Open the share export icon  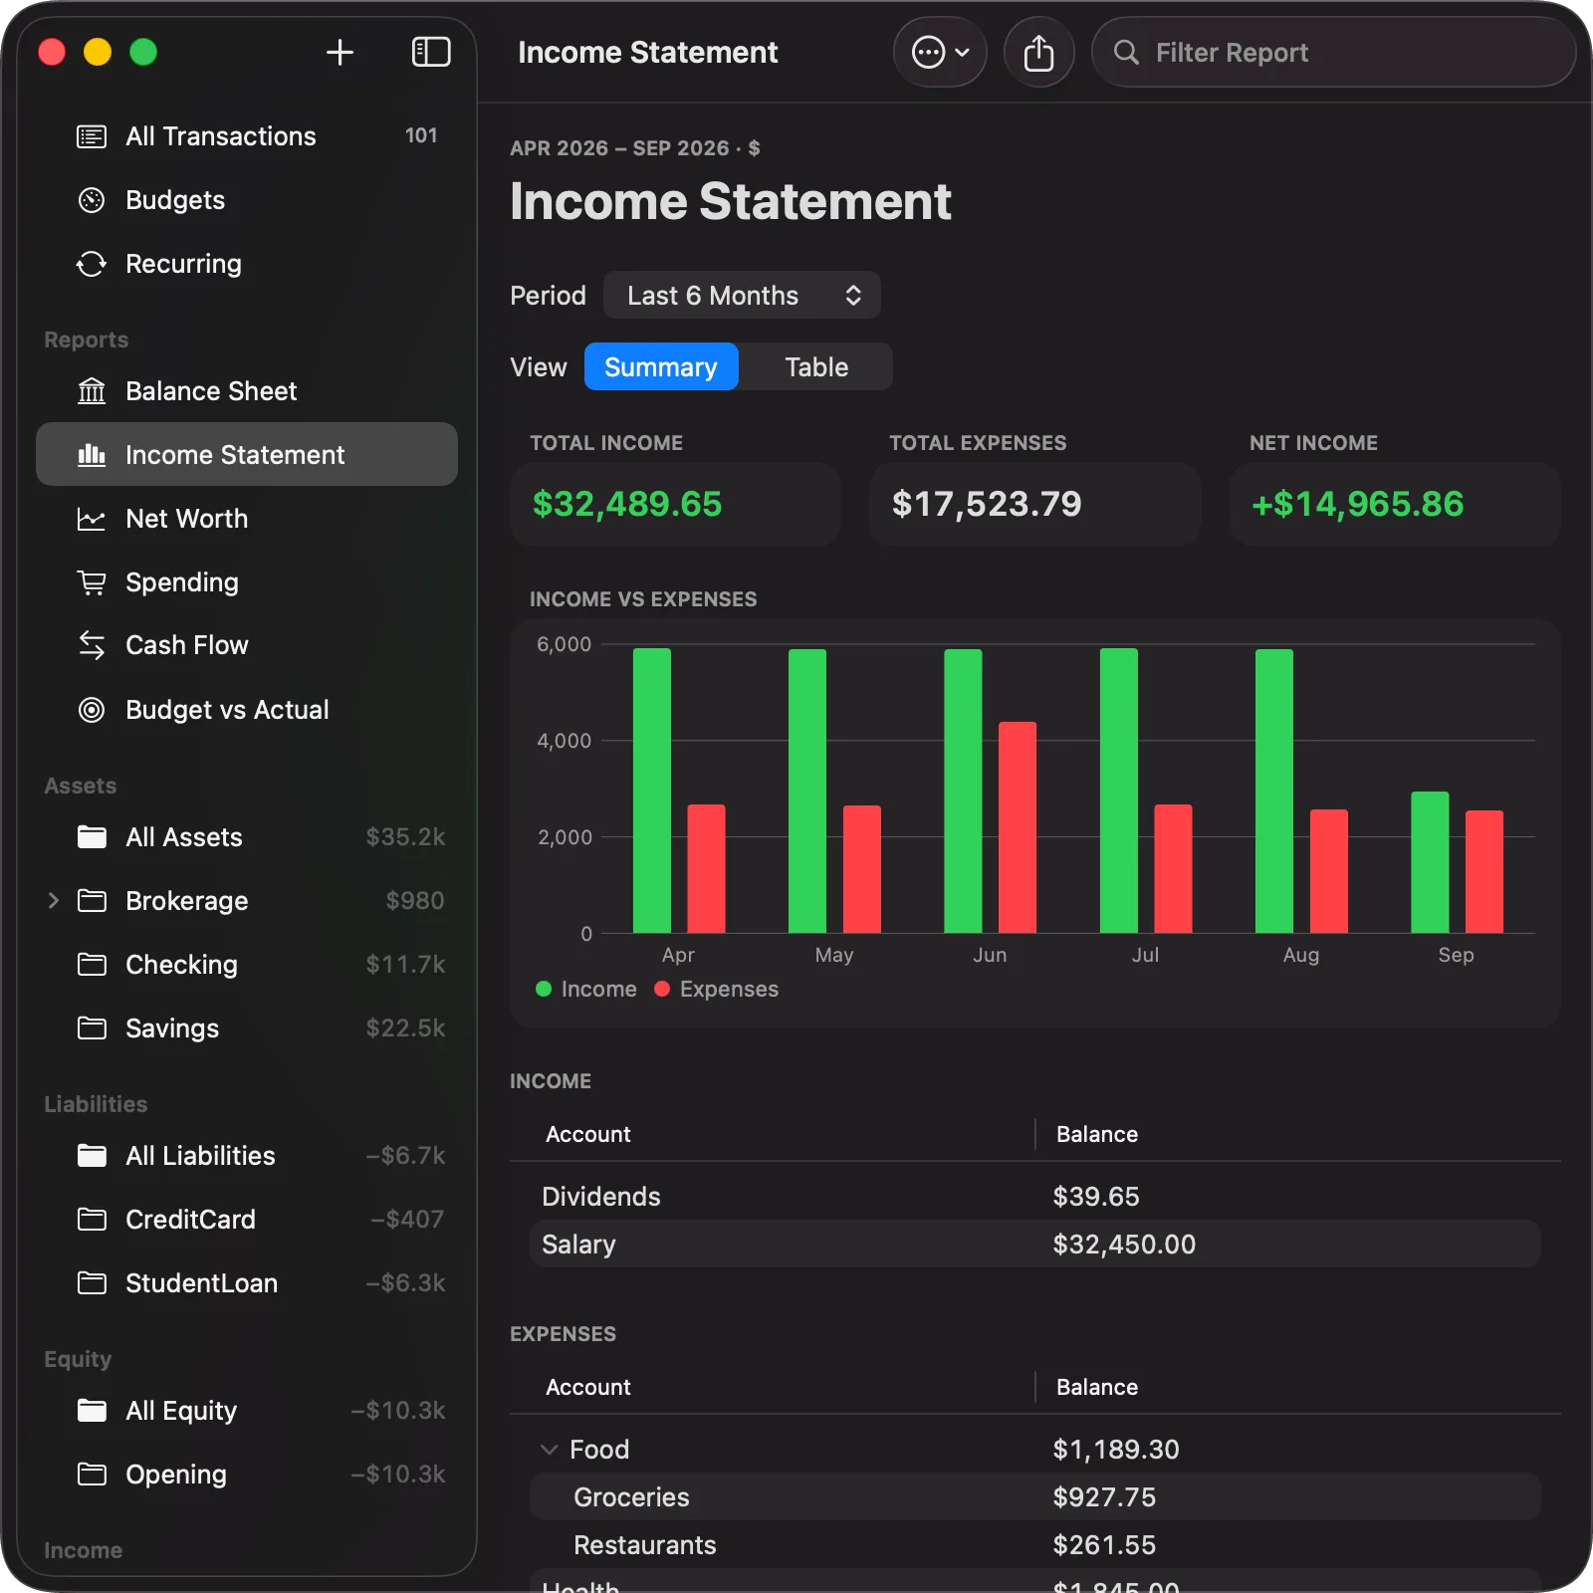pos(1038,53)
